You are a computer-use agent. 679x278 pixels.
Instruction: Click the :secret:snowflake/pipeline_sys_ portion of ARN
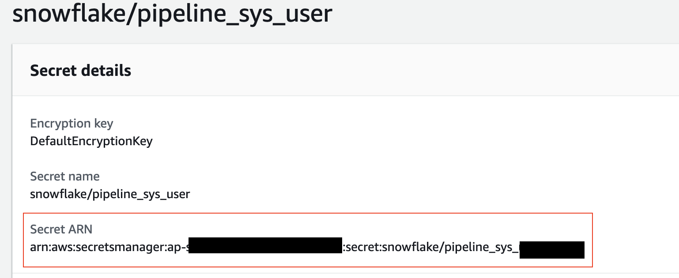tap(431, 248)
